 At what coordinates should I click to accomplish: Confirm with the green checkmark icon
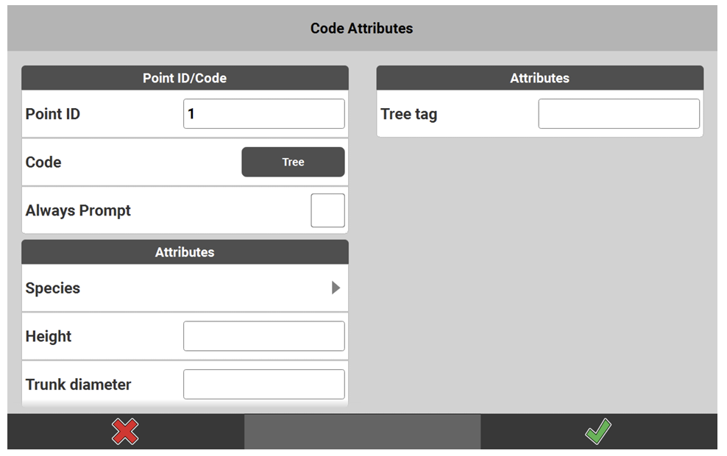click(x=597, y=431)
